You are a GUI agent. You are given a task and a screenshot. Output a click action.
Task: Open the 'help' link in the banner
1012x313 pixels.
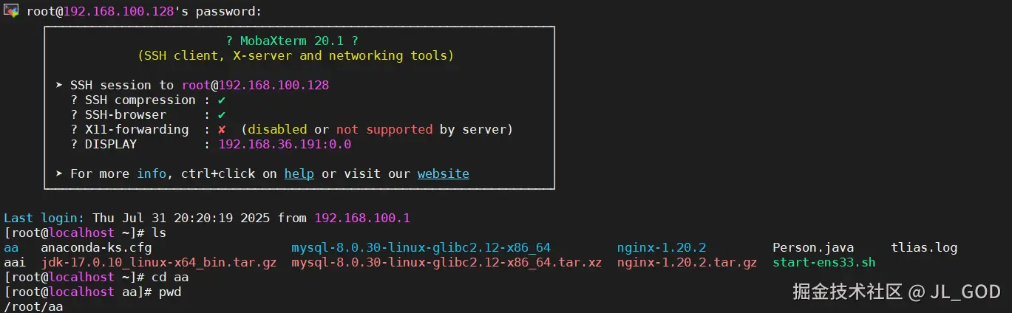299,173
